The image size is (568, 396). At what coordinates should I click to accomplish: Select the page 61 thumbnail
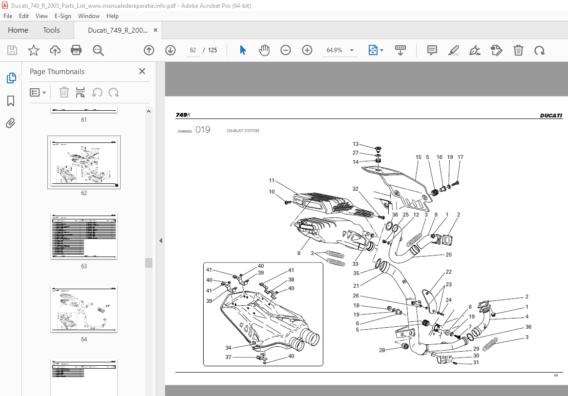click(84, 110)
